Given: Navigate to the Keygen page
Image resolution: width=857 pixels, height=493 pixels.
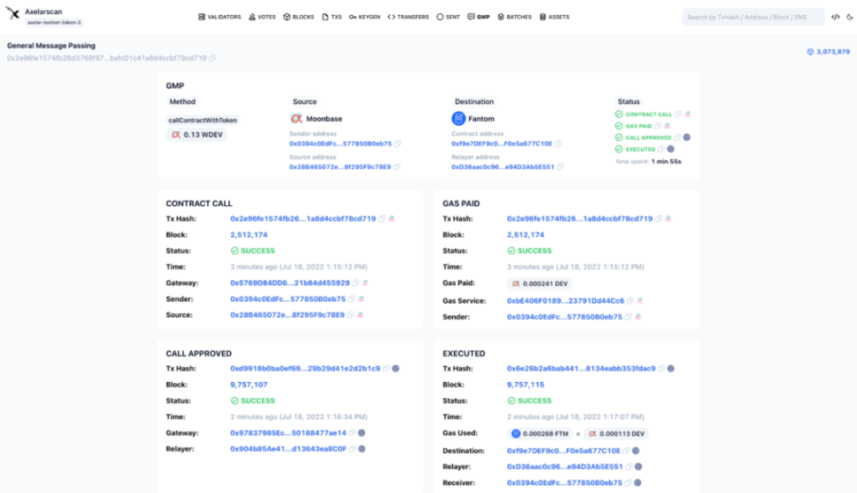Looking at the screenshot, I should tap(364, 17).
